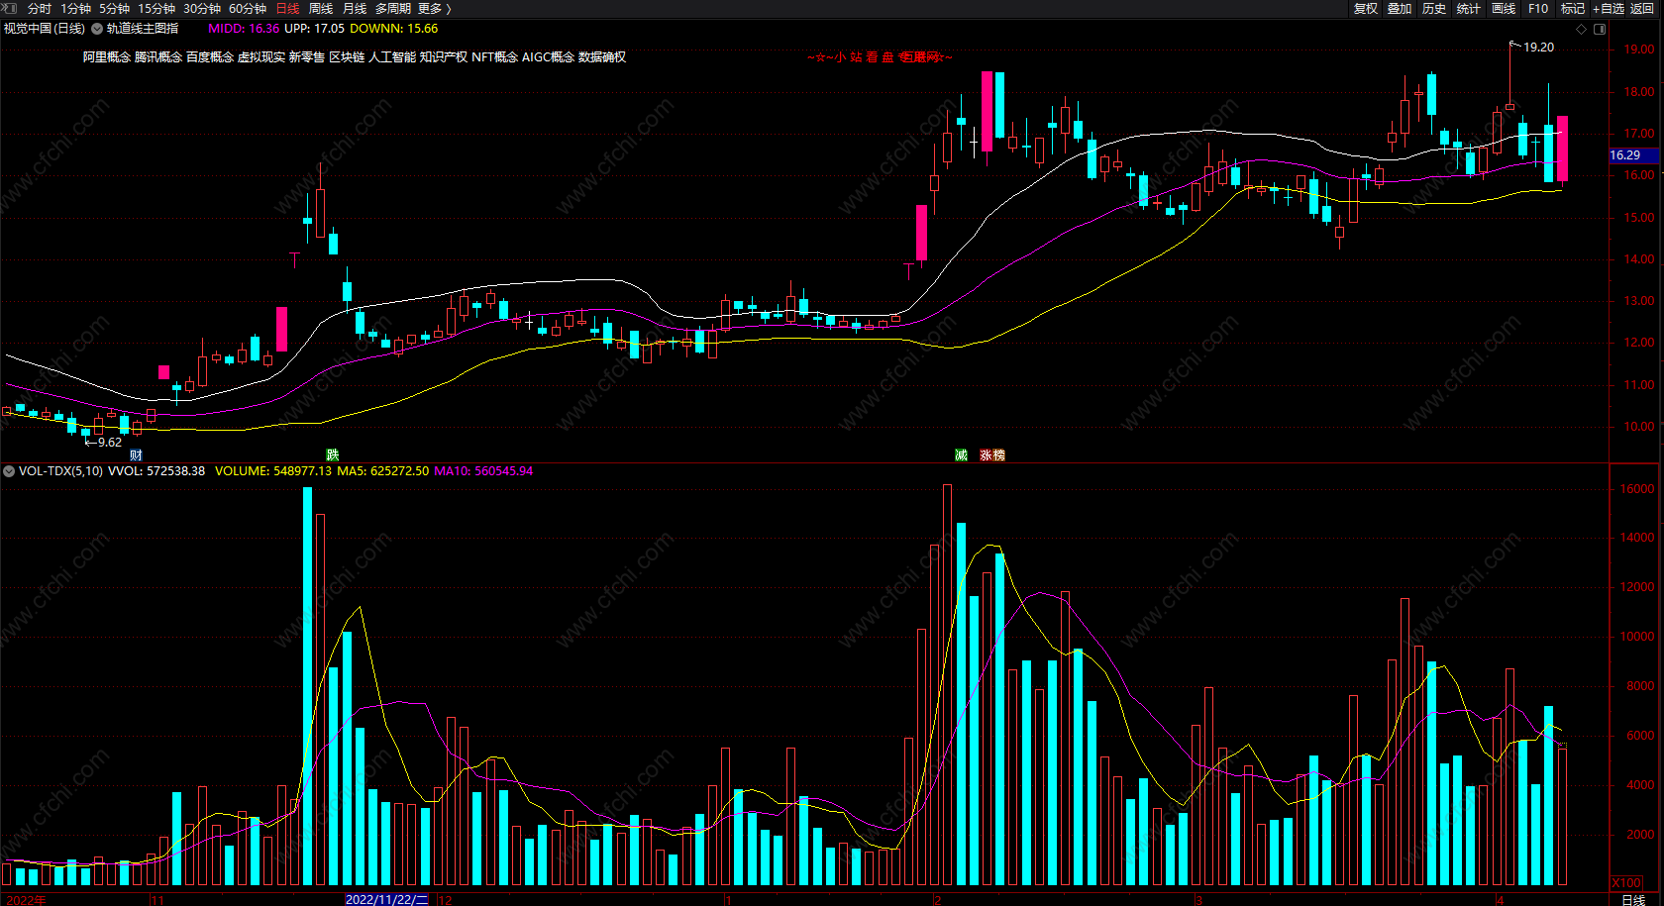Click the 9.62 low price label

click(110, 443)
